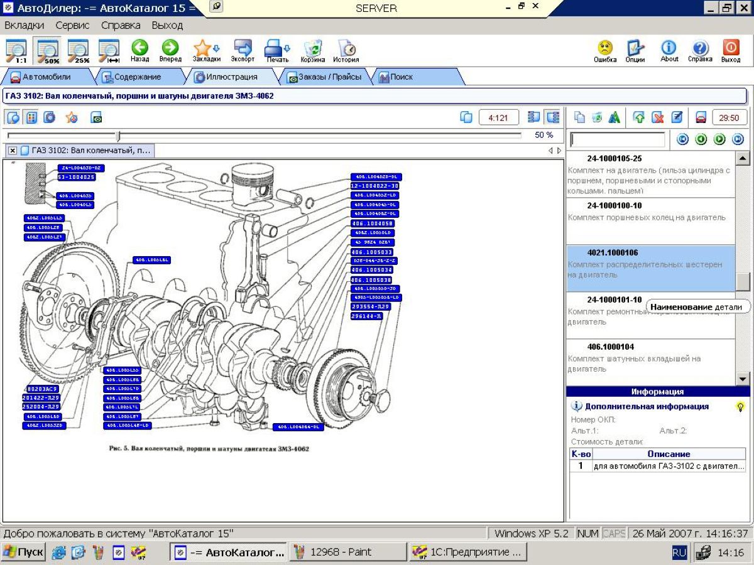
Task: Fit illustration to window width
Action: pyautogui.click(x=109, y=51)
